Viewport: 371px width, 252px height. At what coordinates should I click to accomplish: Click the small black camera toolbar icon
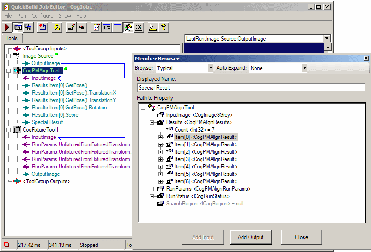click(x=82, y=27)
